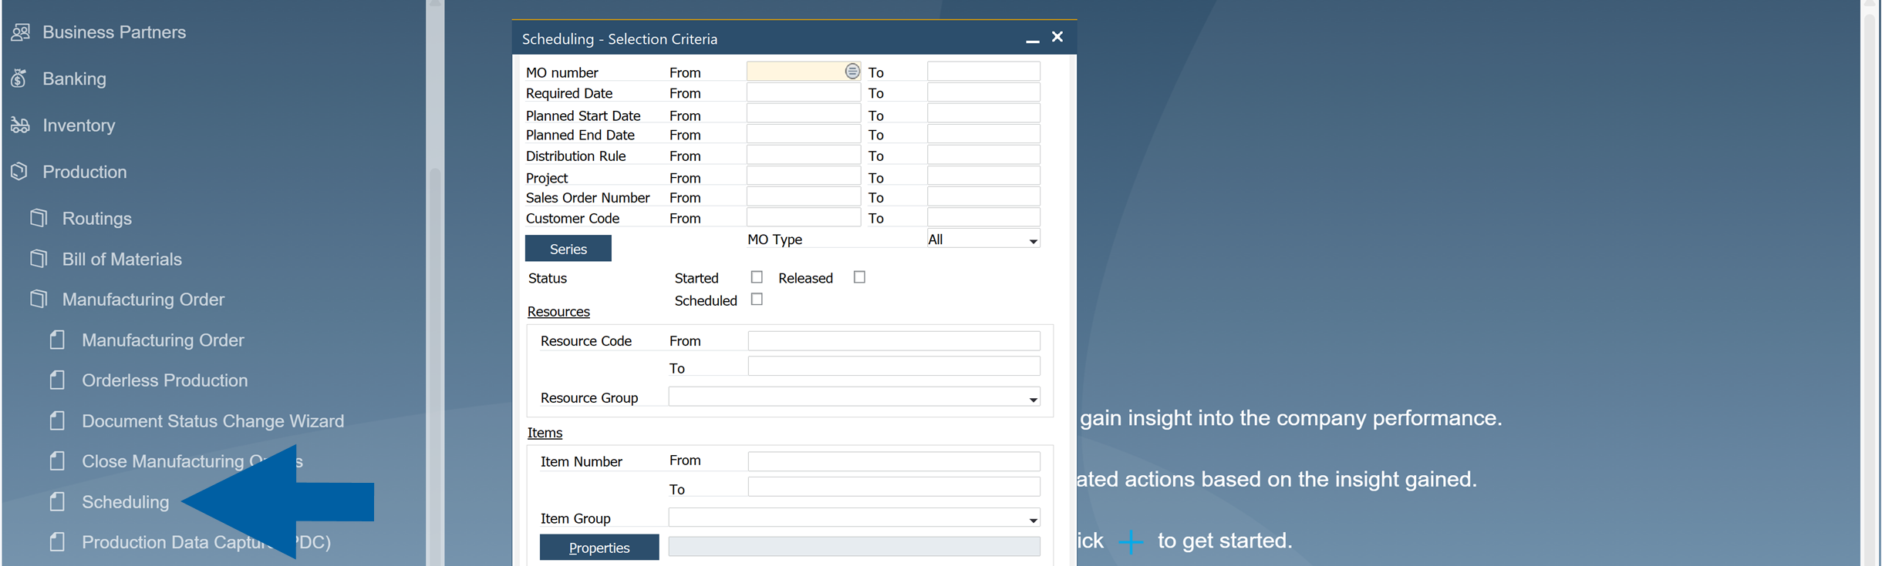This screenshot has width=1882, height=566.
Task: Click the Properties button
Action: pos(599,548)
